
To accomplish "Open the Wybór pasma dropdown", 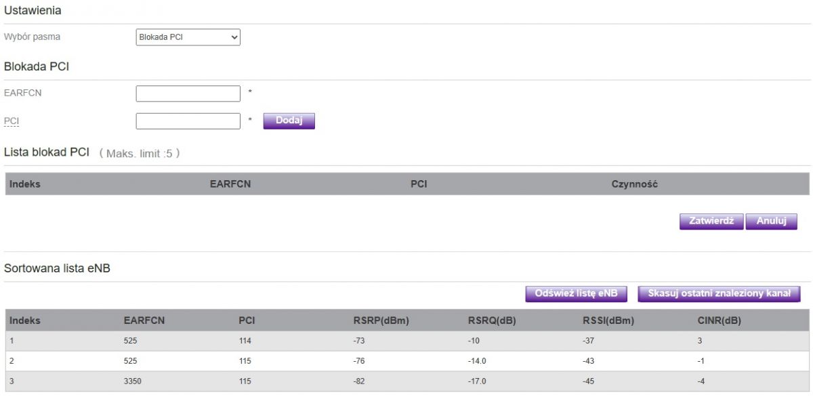I will click(x=188, y=37).
